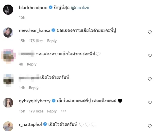Open r_nattaphol's profile picture
155x131 pixels.
tap(8, 126)
